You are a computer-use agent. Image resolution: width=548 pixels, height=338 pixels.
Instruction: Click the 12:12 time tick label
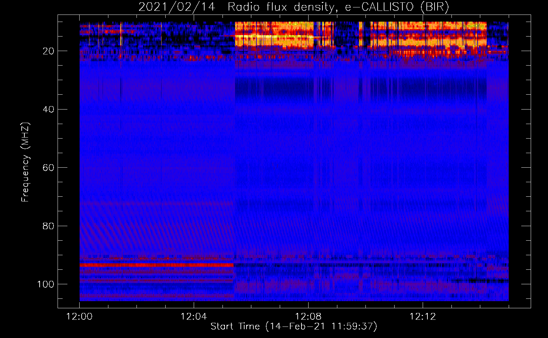point(423,317)
